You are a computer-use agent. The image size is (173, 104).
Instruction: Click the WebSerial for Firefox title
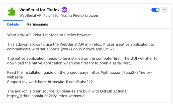tap(39, 10)
